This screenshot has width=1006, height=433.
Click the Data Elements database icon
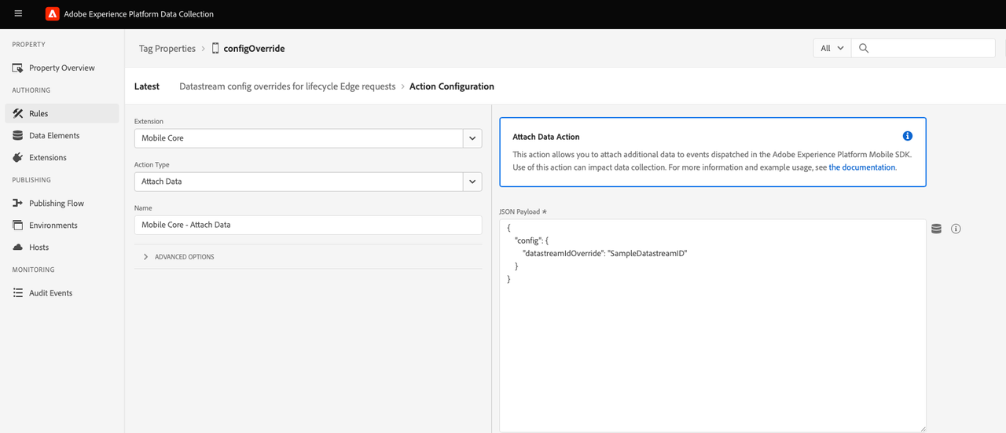pyautogui.click(x=18, y=136)
